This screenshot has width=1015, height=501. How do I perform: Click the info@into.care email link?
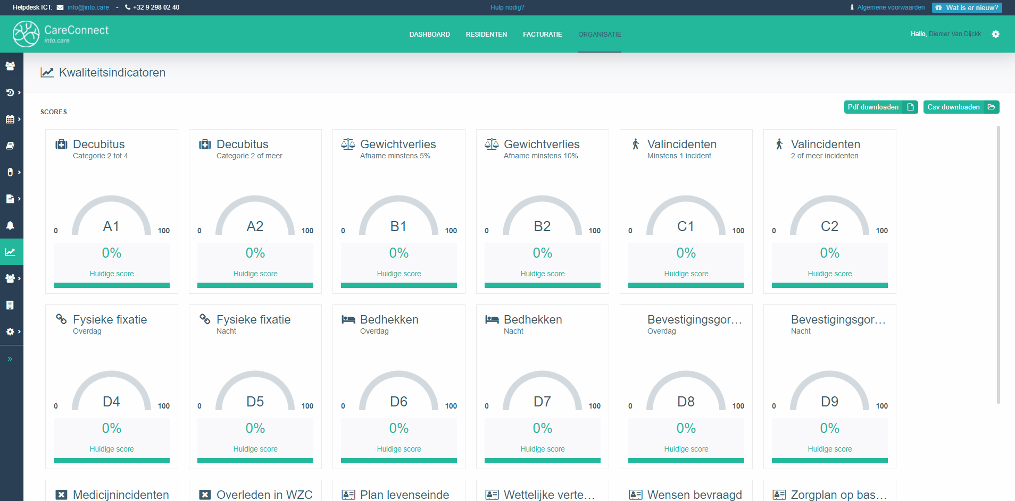pyautogui.click(x=88, y=7)
